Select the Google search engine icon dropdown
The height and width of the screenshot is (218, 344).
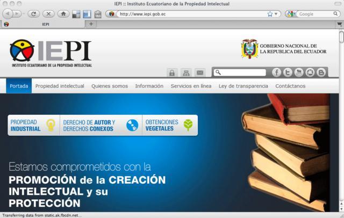click(x=290, y=14)
